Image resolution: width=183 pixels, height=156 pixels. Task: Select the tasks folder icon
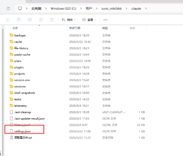tap(11, 99)
